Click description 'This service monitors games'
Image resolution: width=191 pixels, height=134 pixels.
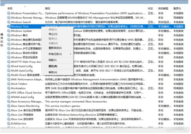pos(63,106)
